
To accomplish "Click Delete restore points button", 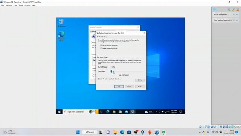I will point(140,80).
